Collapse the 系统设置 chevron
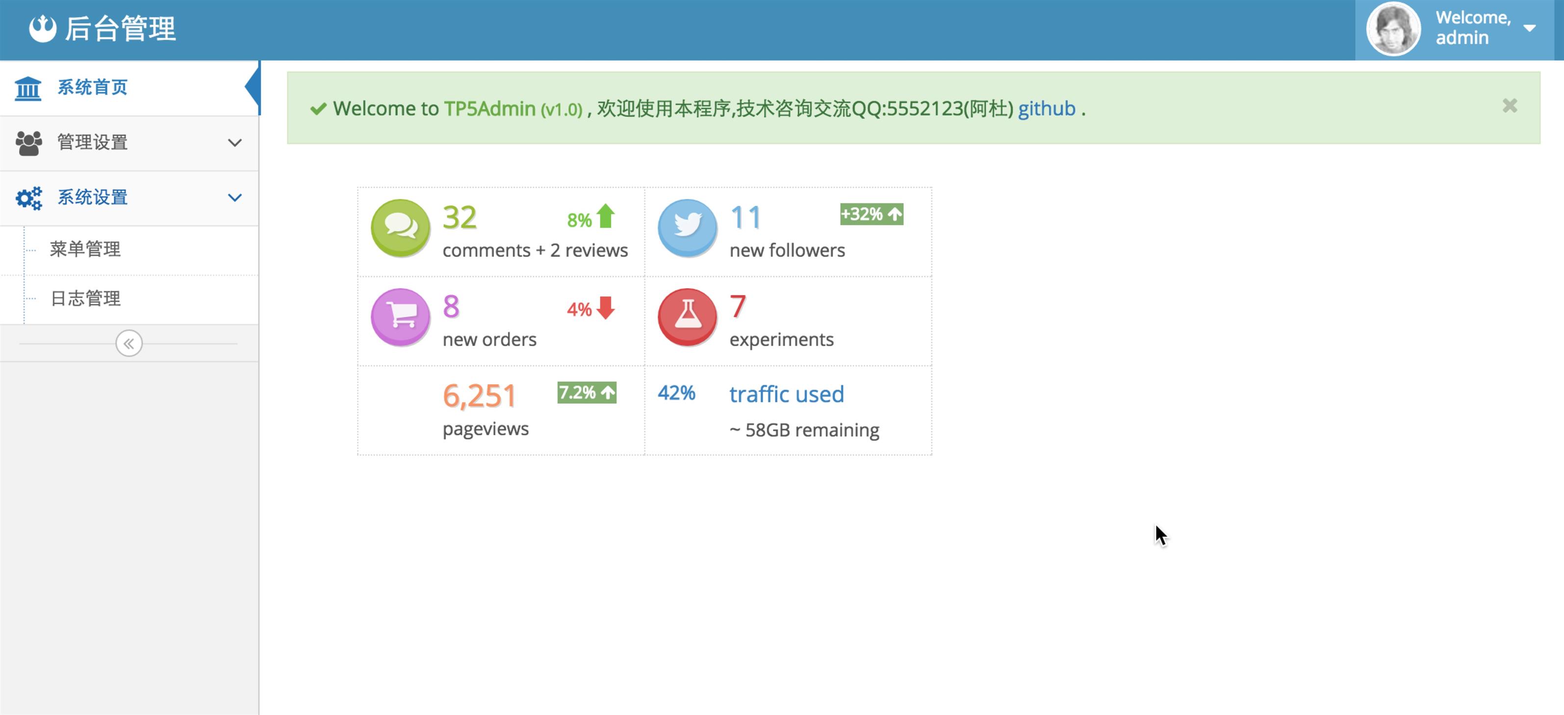The width and height of the screenshot is (1564, 715). pos(234,197)
